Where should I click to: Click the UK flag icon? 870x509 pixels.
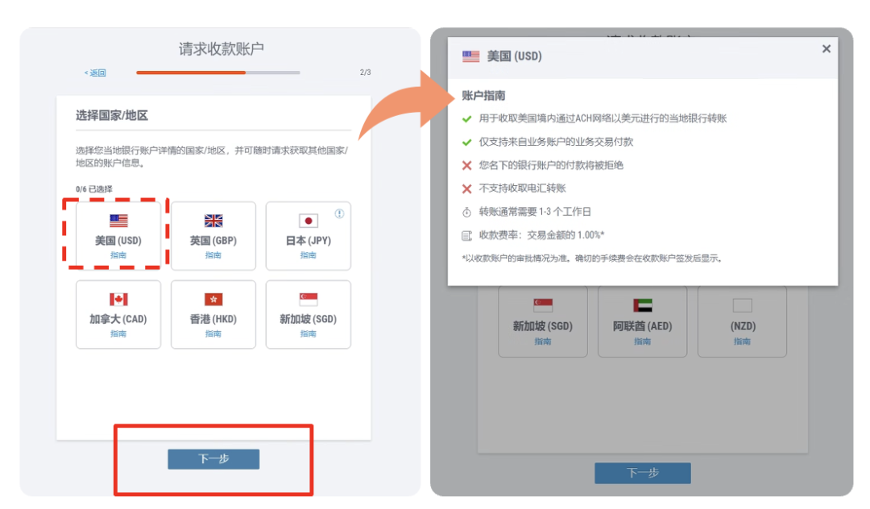[x=213, y=221]
